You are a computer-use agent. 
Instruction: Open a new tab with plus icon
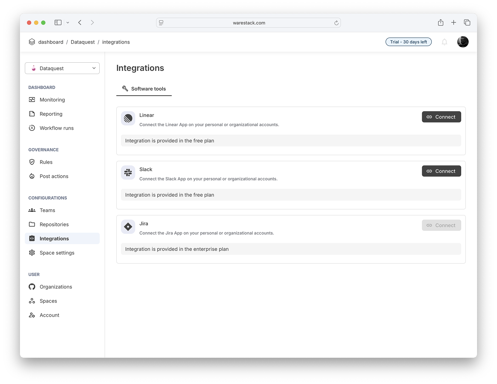tap(453, 23)
